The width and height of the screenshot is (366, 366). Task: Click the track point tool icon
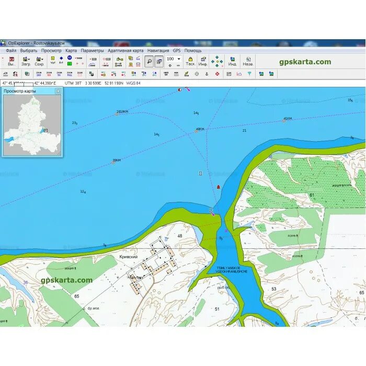click(x=78, y=58)
